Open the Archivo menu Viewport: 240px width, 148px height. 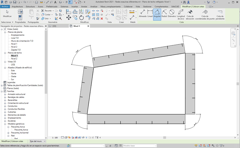click(5, 6)
